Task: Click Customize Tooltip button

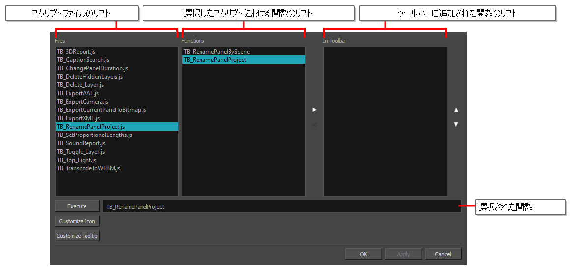Action: coord(77,236)
